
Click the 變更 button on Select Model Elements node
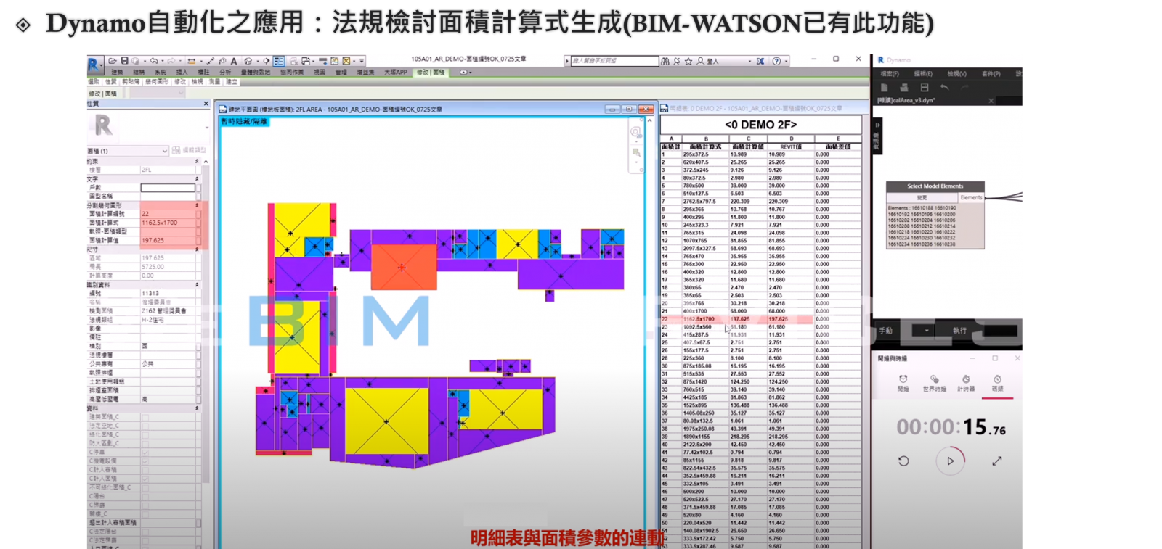coord(922,197)
